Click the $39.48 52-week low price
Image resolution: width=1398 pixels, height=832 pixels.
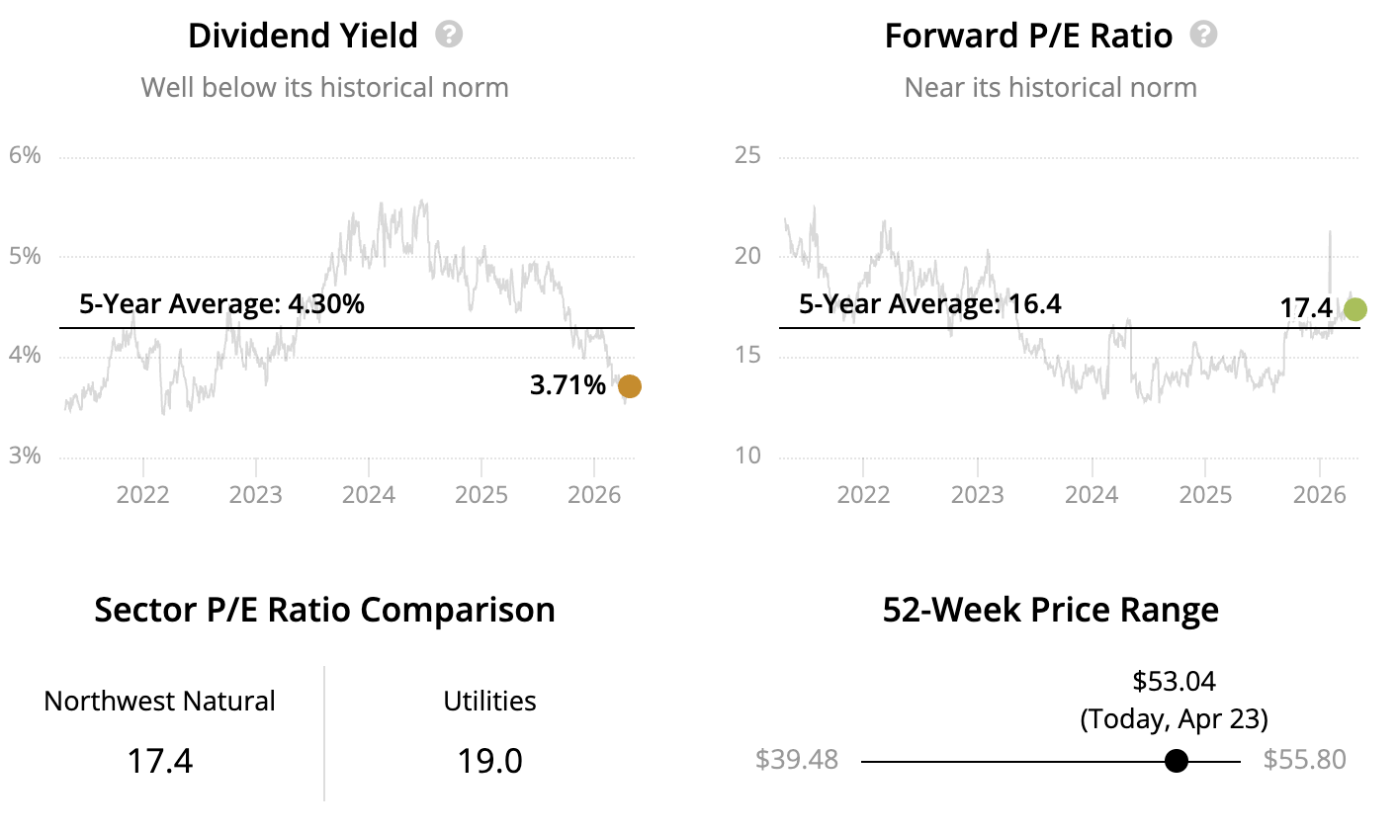tap(797, 759)
